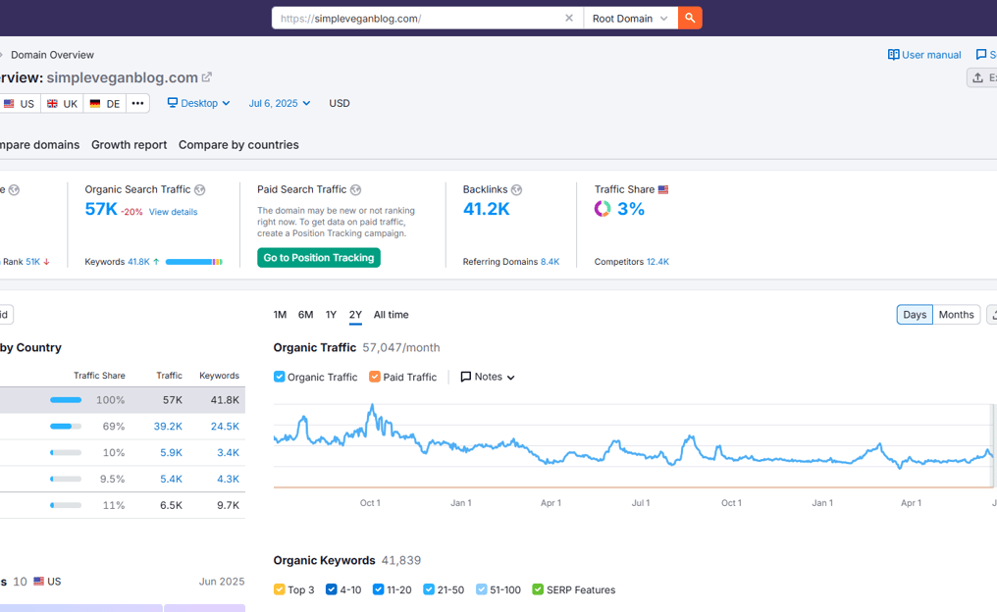
Task: Open the User manual link
Action: click(924, 55)
